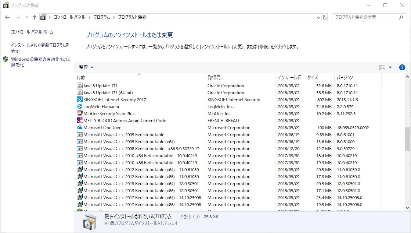The height and width of the screenshot is (233, 411).
Task: Open コントロール パネル ホーム link
Action: [32, 32]
